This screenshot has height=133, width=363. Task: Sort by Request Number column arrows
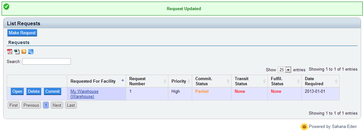click(165, 81)
